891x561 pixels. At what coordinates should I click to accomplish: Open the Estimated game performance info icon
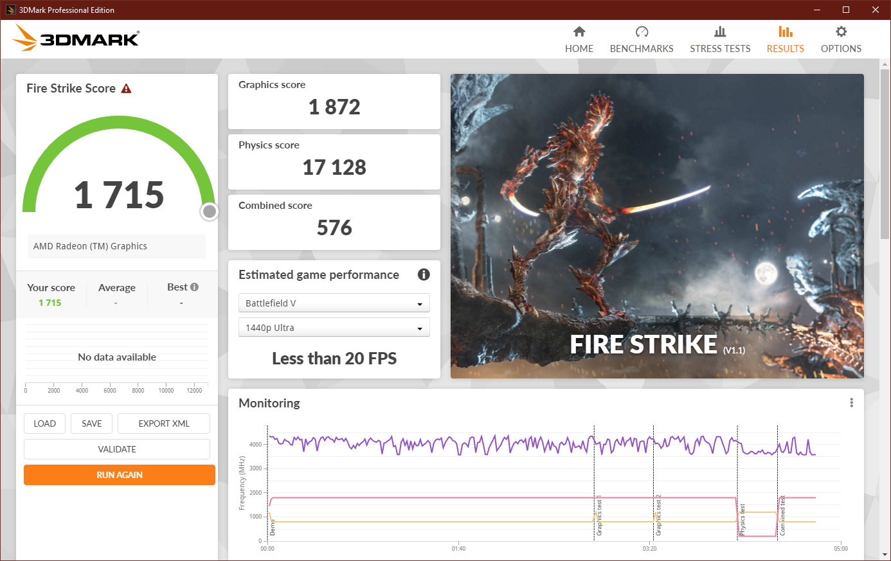(x=424, y=274)
